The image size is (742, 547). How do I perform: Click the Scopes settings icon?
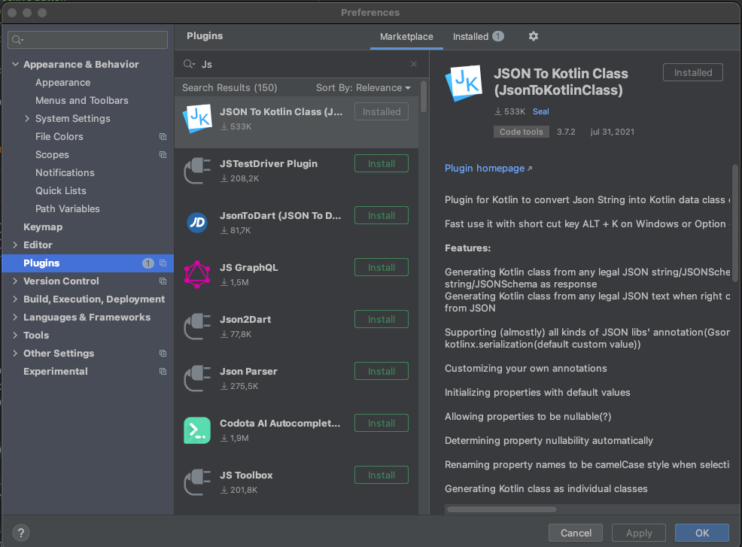(x=163, y=154)
